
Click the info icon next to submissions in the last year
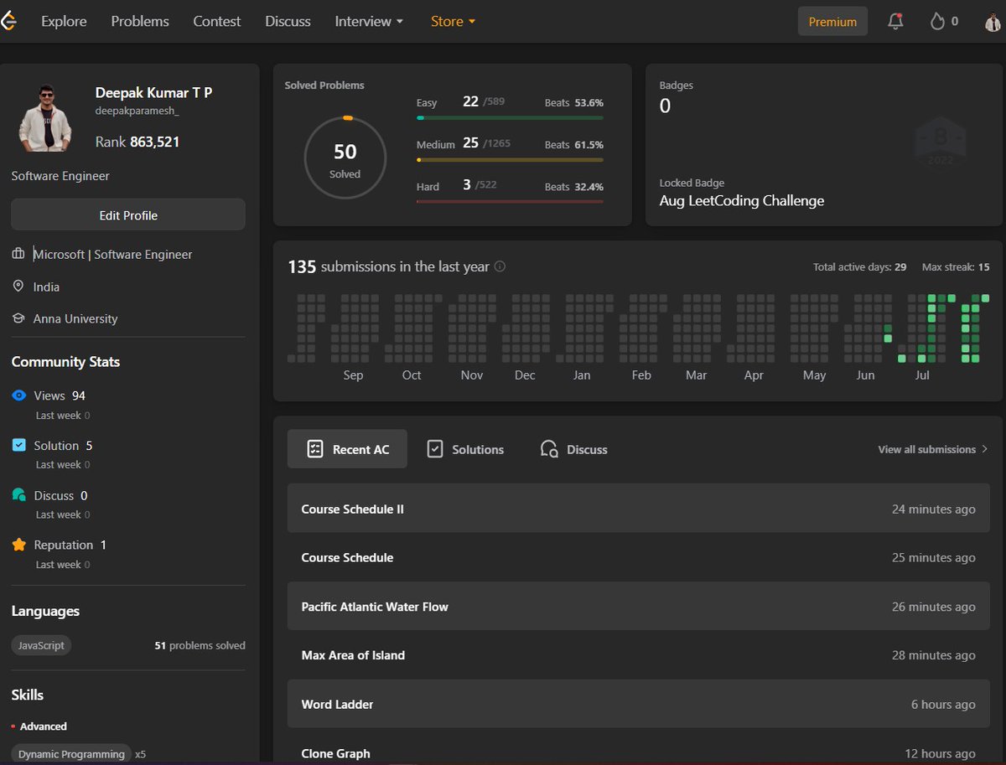[500, 266]
